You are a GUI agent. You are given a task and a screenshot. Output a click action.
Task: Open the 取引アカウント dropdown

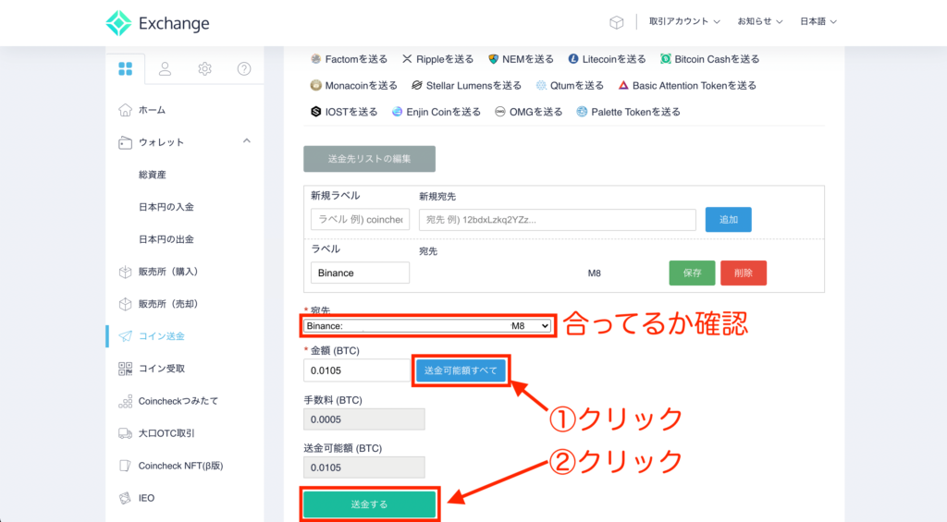(684, 22)
